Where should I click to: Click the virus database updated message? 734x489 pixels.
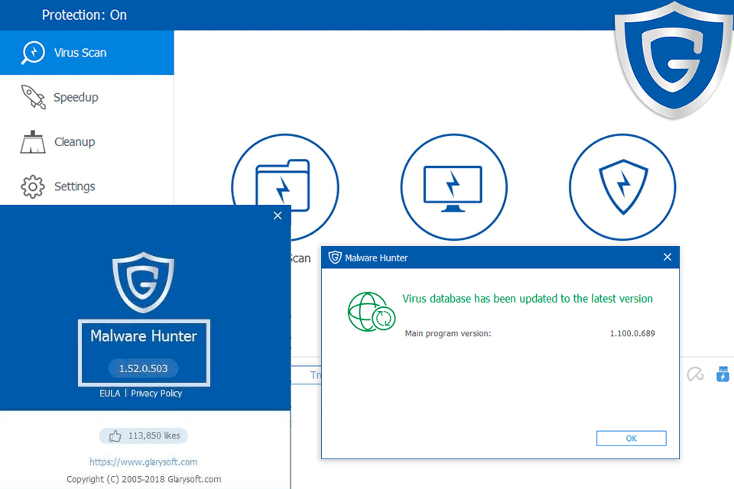[x=528, y=299]
